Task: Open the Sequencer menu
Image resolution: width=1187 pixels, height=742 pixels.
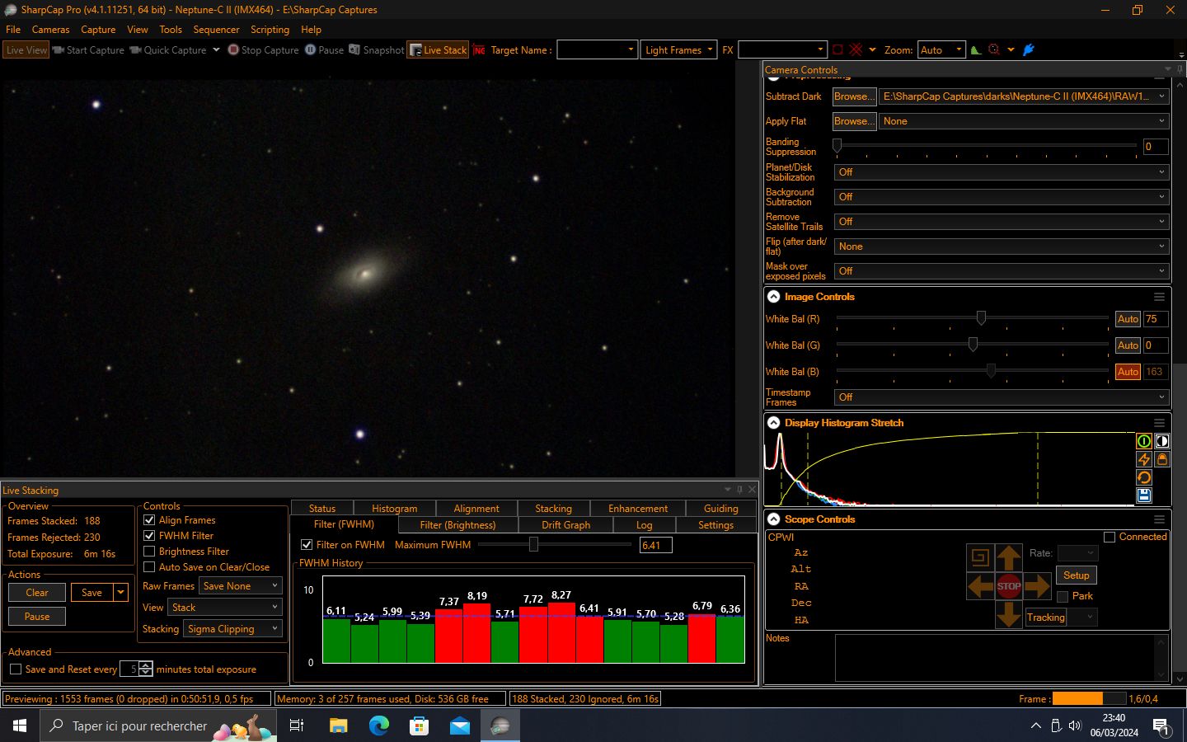Action: (x=216, y=29)
